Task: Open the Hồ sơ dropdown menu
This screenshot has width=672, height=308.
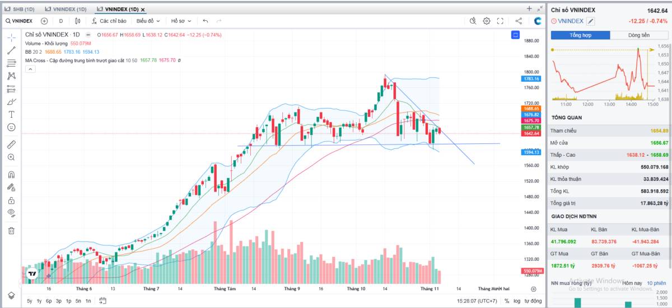Action: [181, 21]
